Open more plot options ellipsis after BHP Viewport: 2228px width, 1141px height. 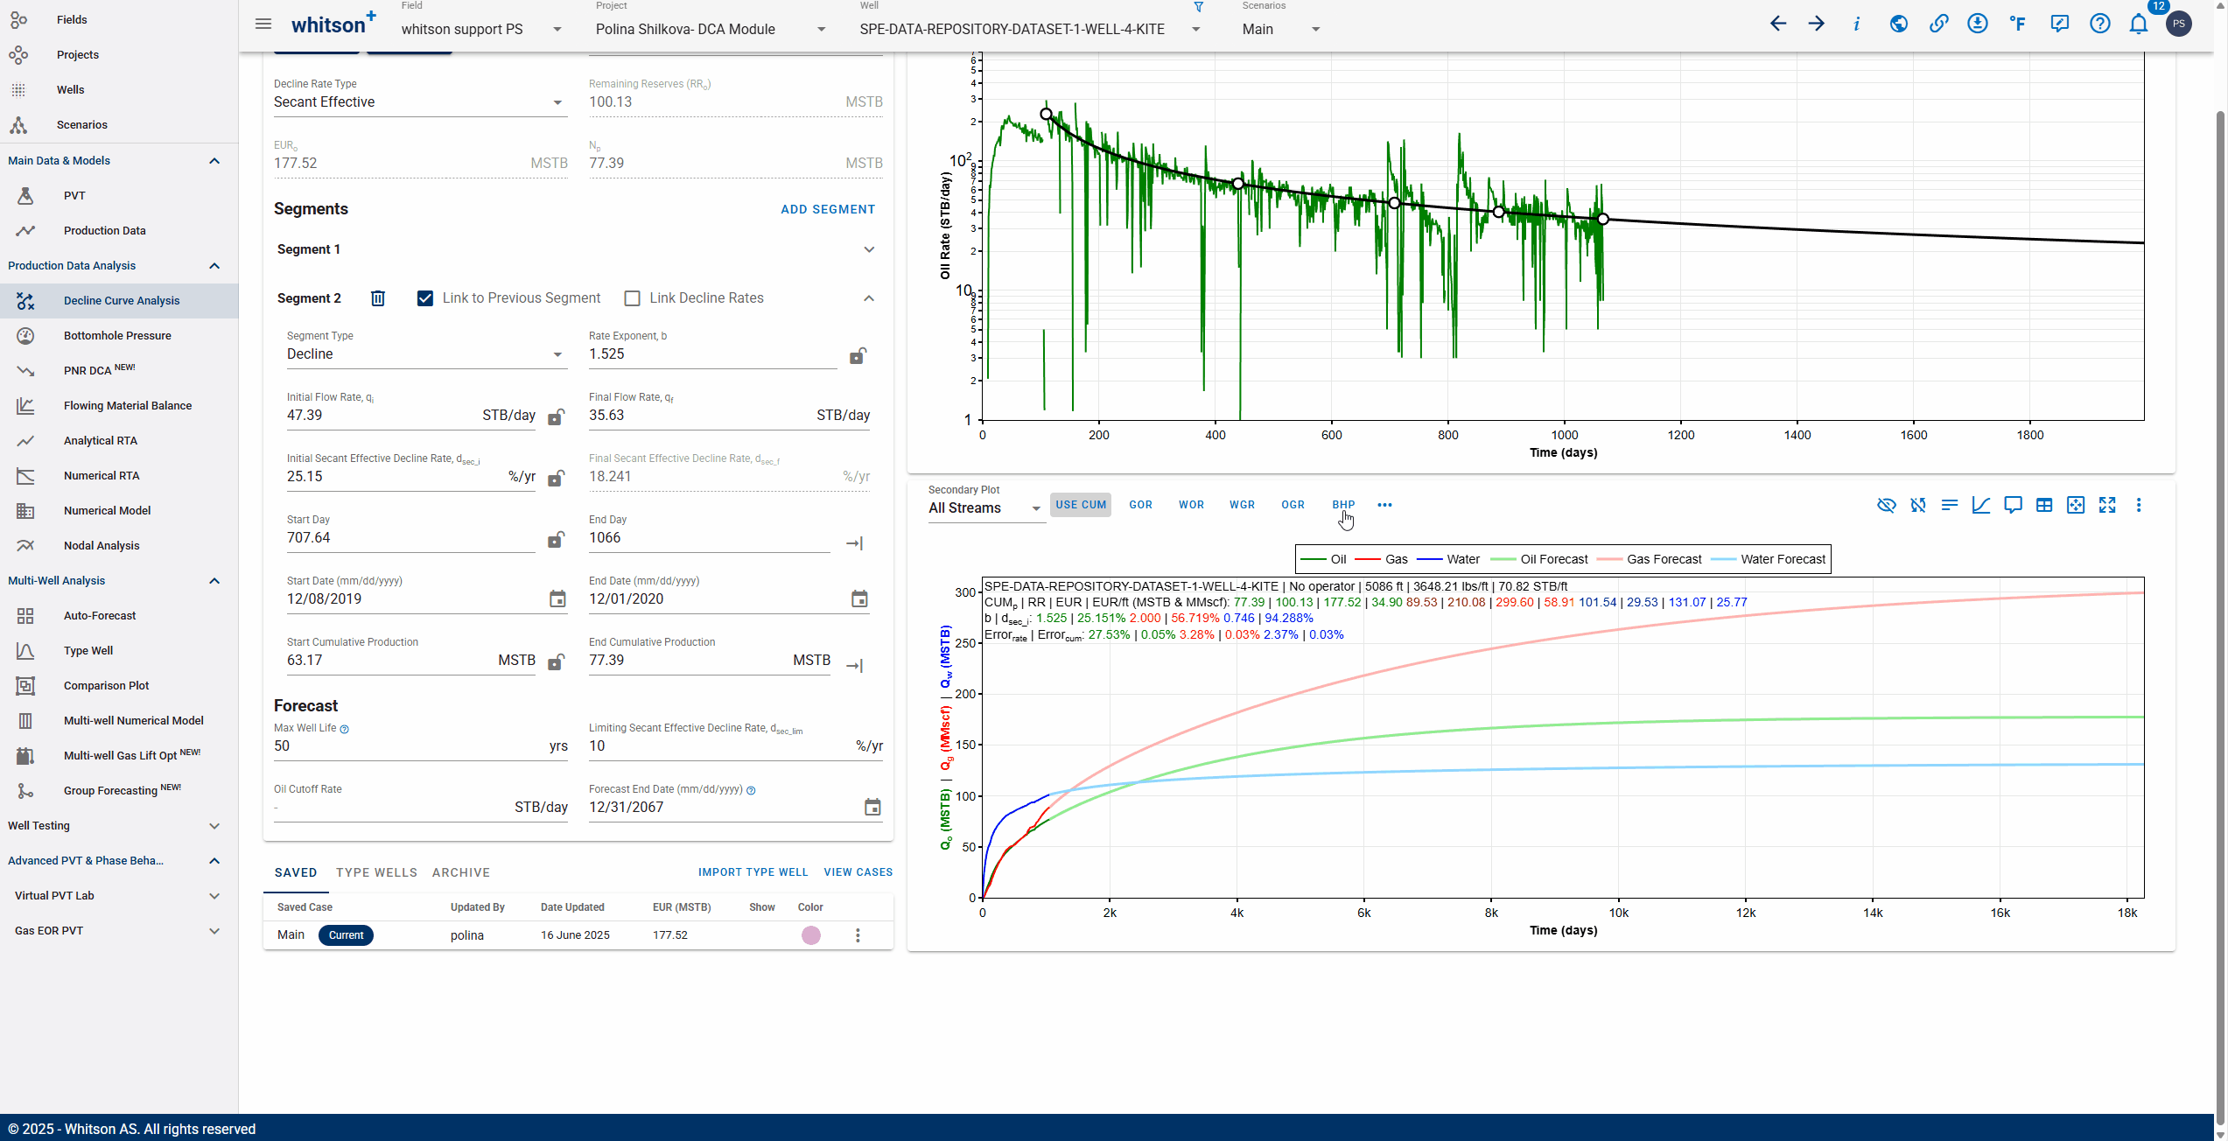coord(1384,505)
